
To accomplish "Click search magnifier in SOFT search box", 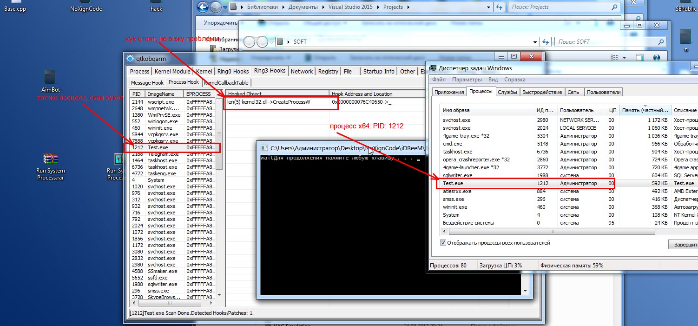I will point(661,41).
